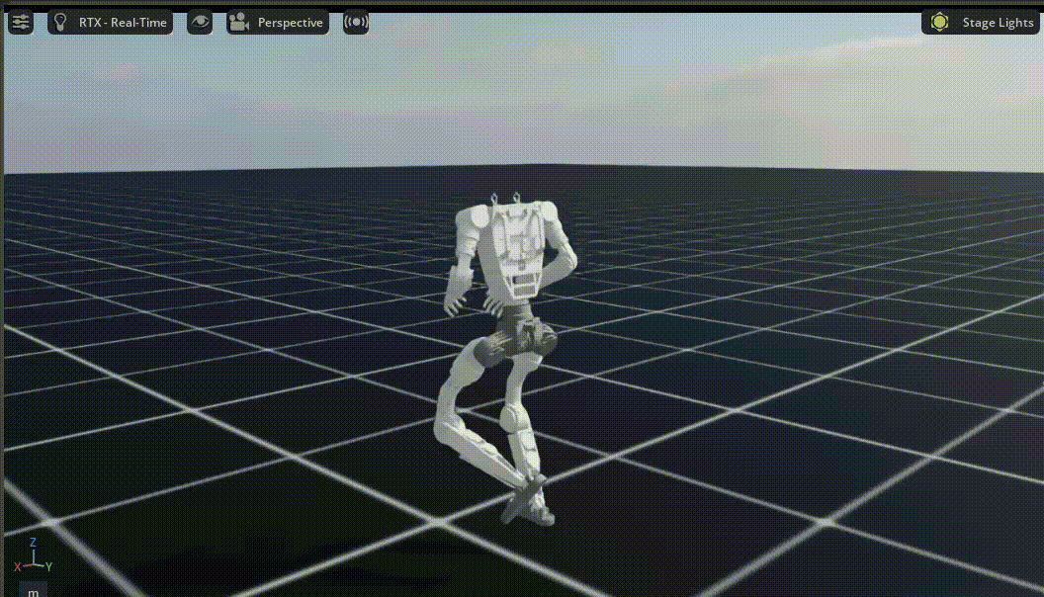The width and height of the screenshot is (1044, 597).
Task: Toggle viewport visibility with the eye icon
Action: (200, 22)
